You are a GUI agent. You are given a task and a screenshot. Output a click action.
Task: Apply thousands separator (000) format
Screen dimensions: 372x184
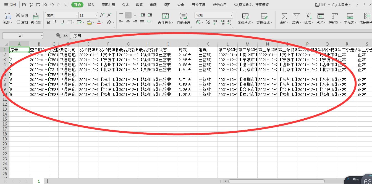(x=215, y=23)
